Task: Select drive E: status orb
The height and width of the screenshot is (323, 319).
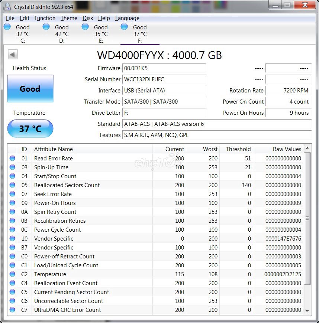Action: coord(85,27)
